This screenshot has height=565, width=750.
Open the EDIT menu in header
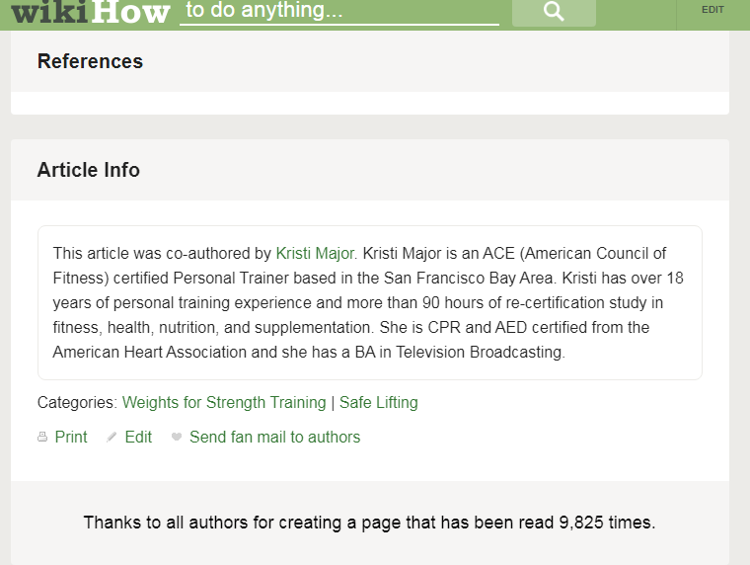(x=712, y=10)
